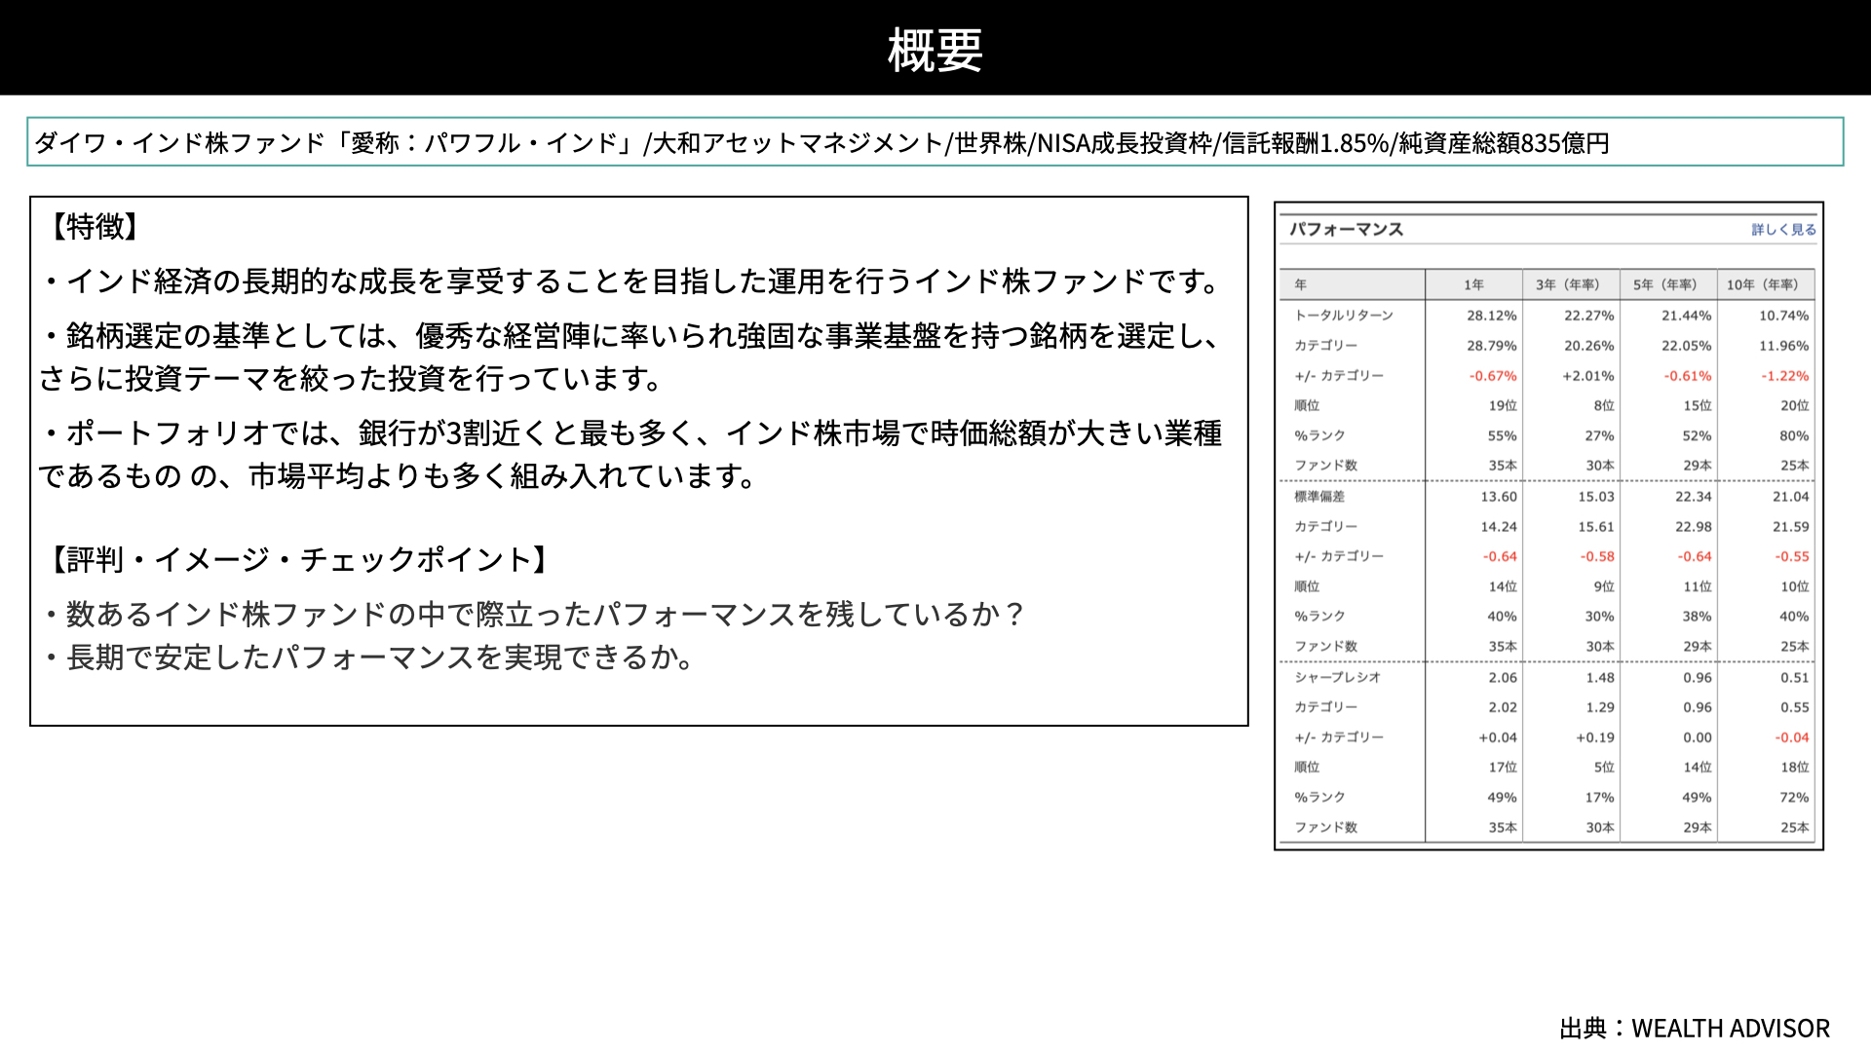Click the 38% percent rank cell
Image resolution: width=1871 pixels, height=1052 pixels.
pos(1698,617)
